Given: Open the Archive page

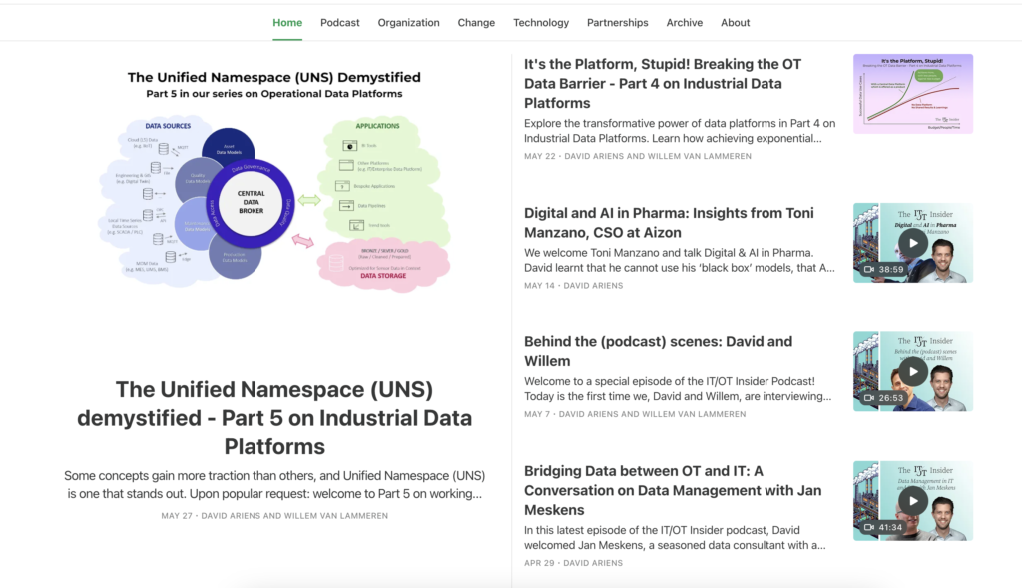Looking at the screenshot, I should tap(685, 22).
